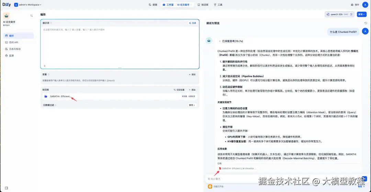Open the AI 论文助手 app switcher dropdown
Image resolution: width=371 pixels, height=192 pixels.
click(184, 5)
